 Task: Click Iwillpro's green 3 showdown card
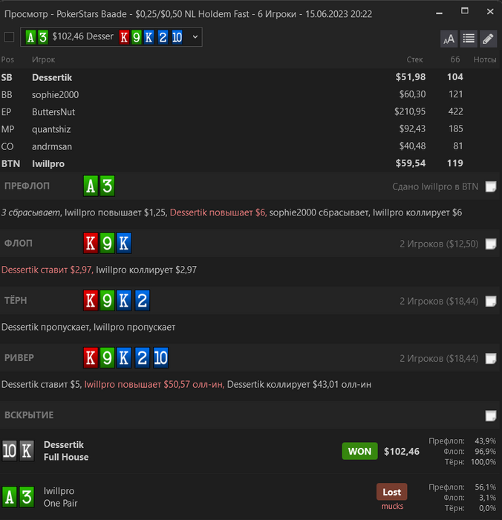pyautogui.click(x=27, y=497)
